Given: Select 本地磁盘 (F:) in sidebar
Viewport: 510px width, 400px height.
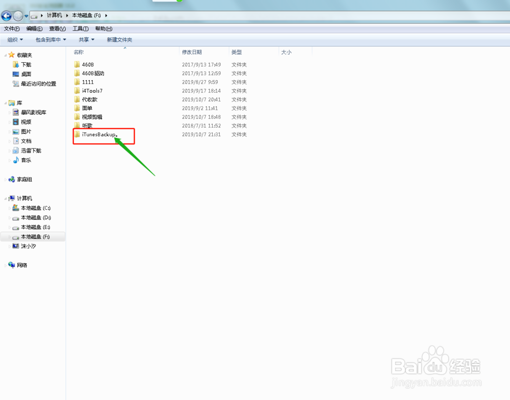Looking at the screenshot, I should point(35,237).
